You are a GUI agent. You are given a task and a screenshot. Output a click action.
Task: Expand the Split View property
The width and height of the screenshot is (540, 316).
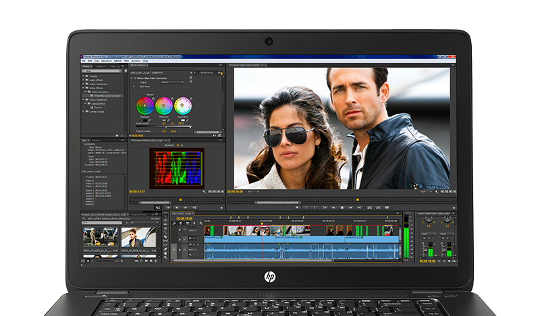tap(134, 86)
